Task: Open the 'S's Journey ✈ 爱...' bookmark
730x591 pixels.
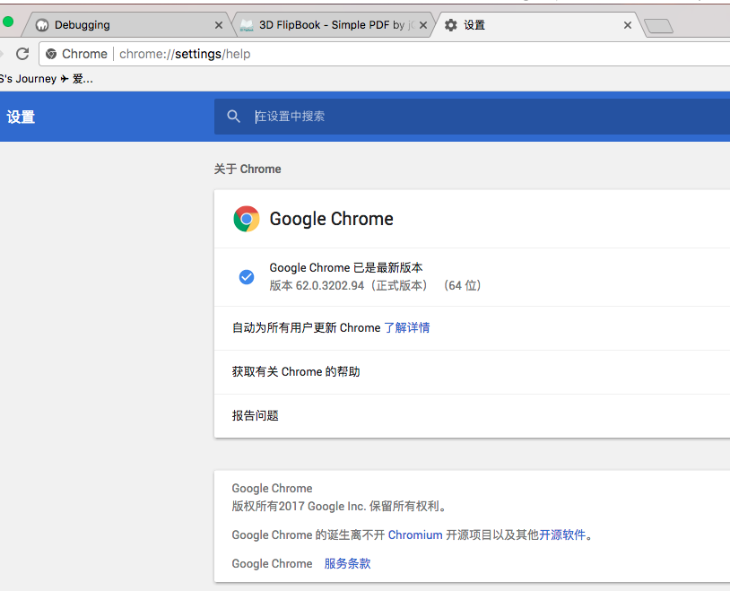Action: click(x=47, y=79)
